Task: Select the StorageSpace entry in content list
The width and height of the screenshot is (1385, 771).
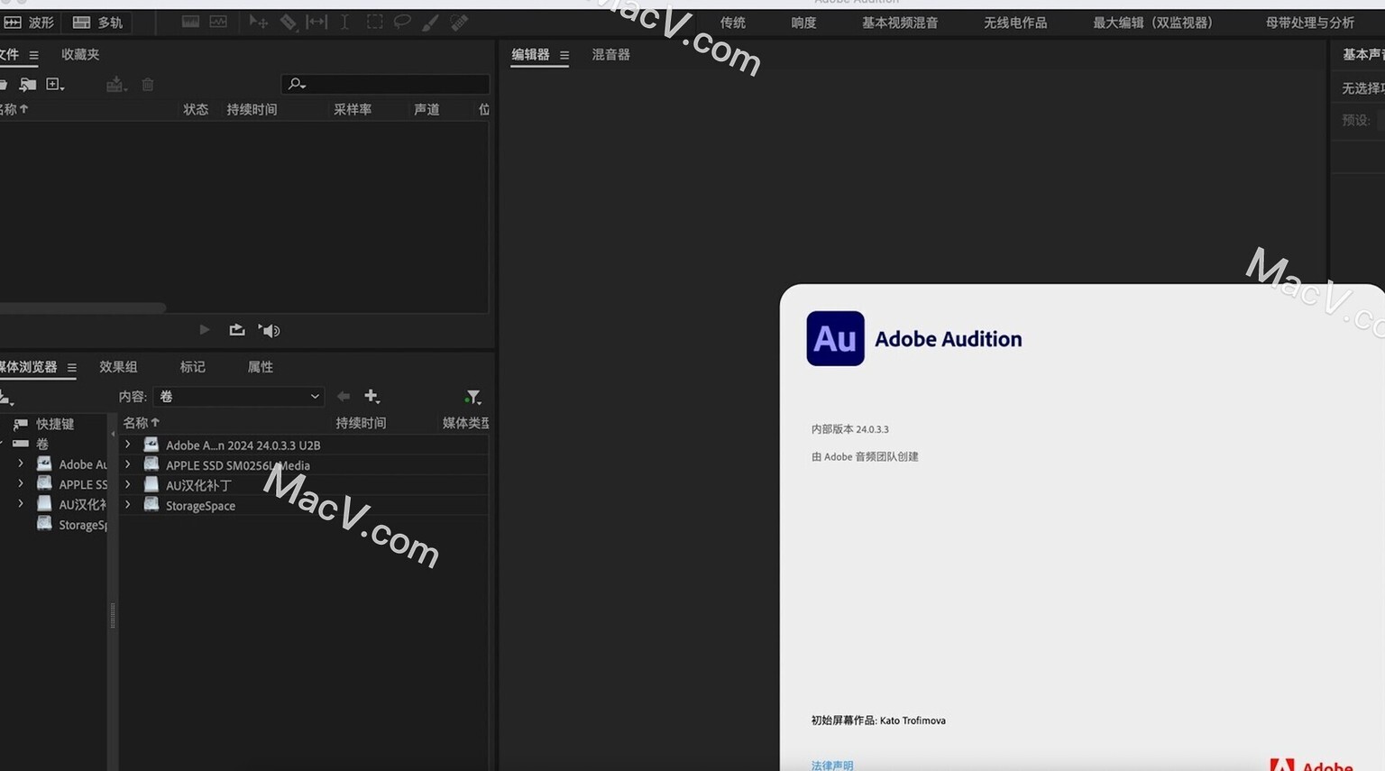Action: pos(200,506)
